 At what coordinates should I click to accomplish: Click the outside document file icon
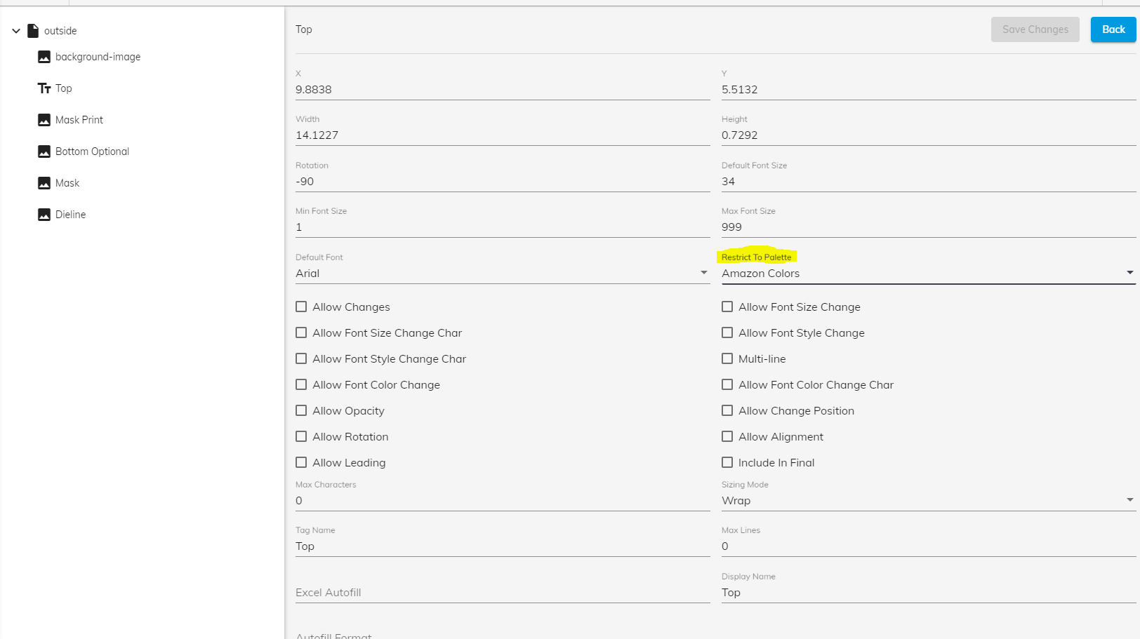33,31
